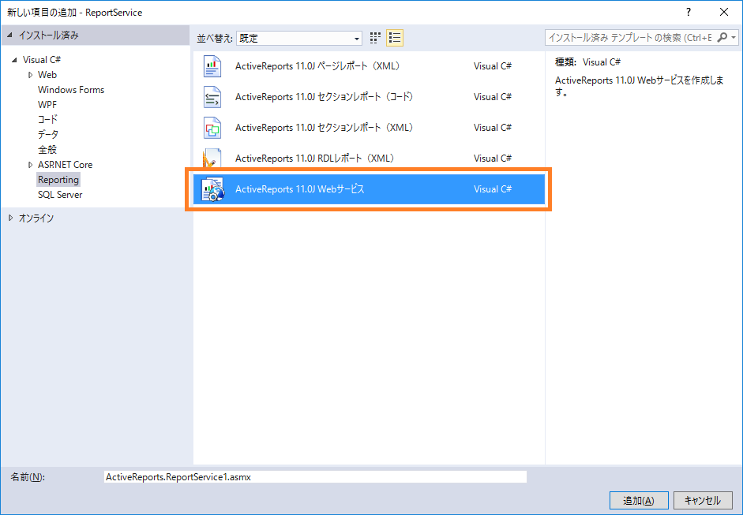
Task: Switch to medium icons grid view
Action: click(375, 38)
